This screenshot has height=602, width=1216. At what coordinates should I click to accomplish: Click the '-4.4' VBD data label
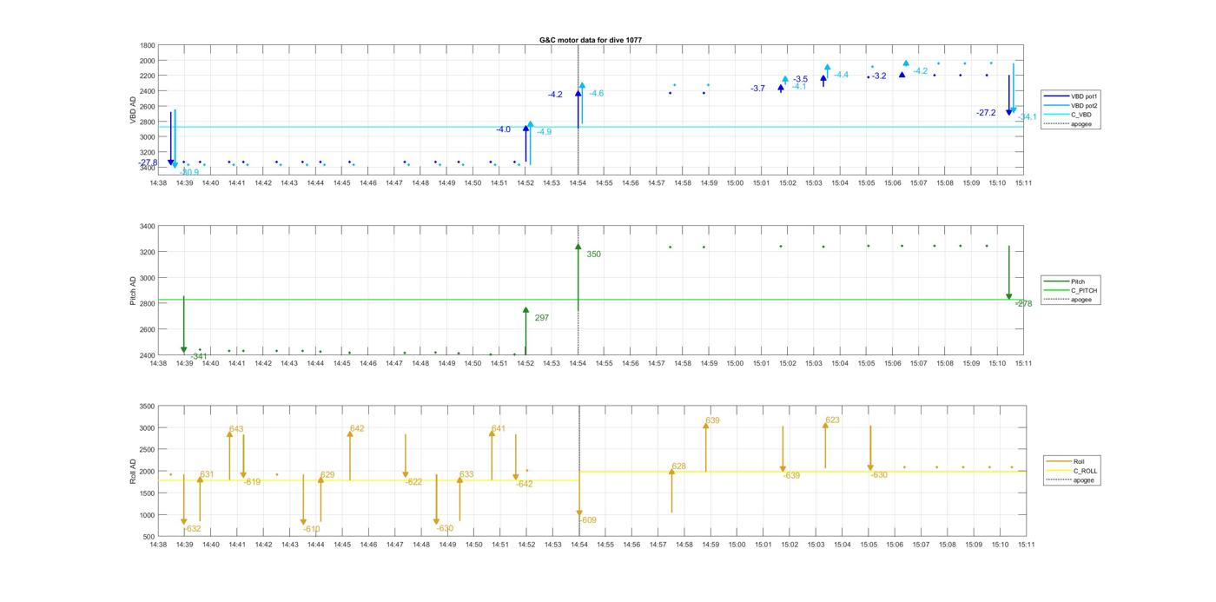(842, 75)
